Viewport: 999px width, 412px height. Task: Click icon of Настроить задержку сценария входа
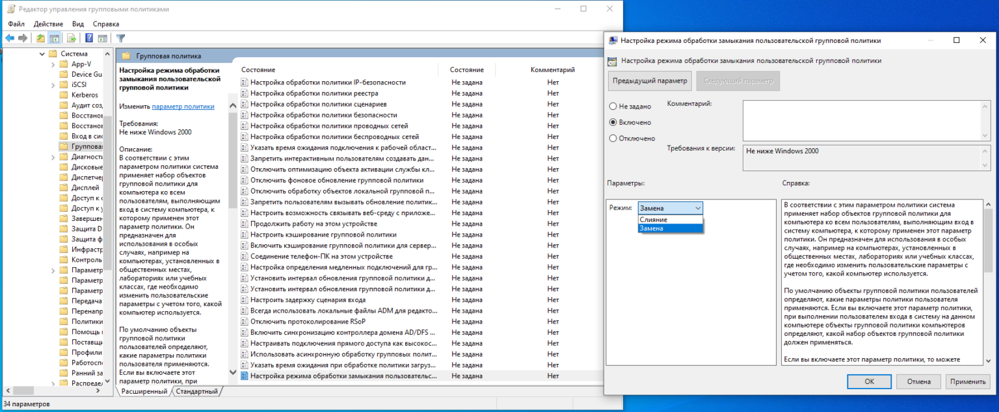tap(245, 300)
